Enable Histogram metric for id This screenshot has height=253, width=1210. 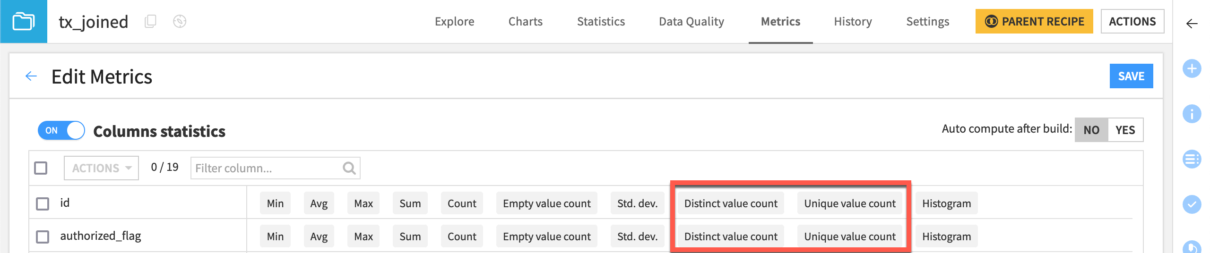pyautogui.click(x=947, y=203)
